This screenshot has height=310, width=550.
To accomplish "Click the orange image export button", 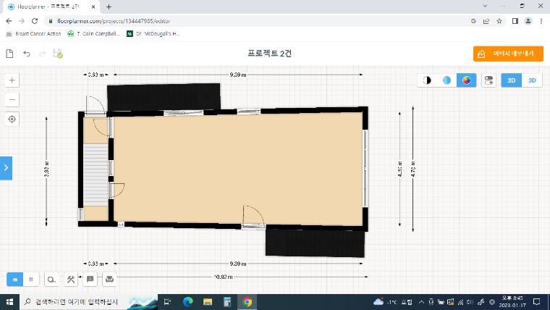I will point(508,54).
